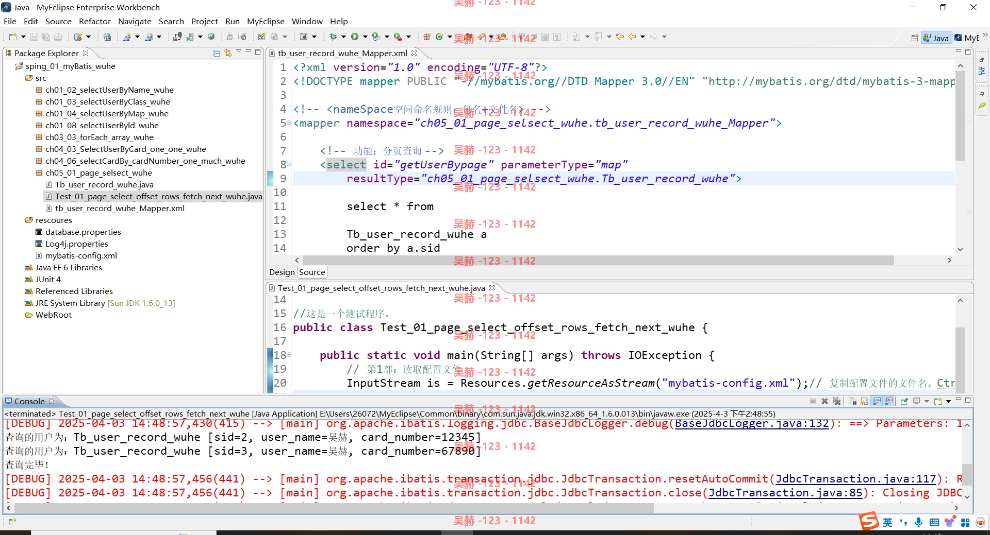Click the New wizard toolbar icon
This screenshot has width=990, height=535.
pyautogui.click(x=13, y=37)
